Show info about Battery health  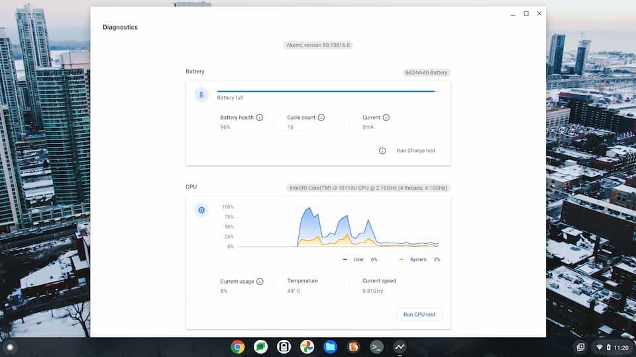pos(260,118)
